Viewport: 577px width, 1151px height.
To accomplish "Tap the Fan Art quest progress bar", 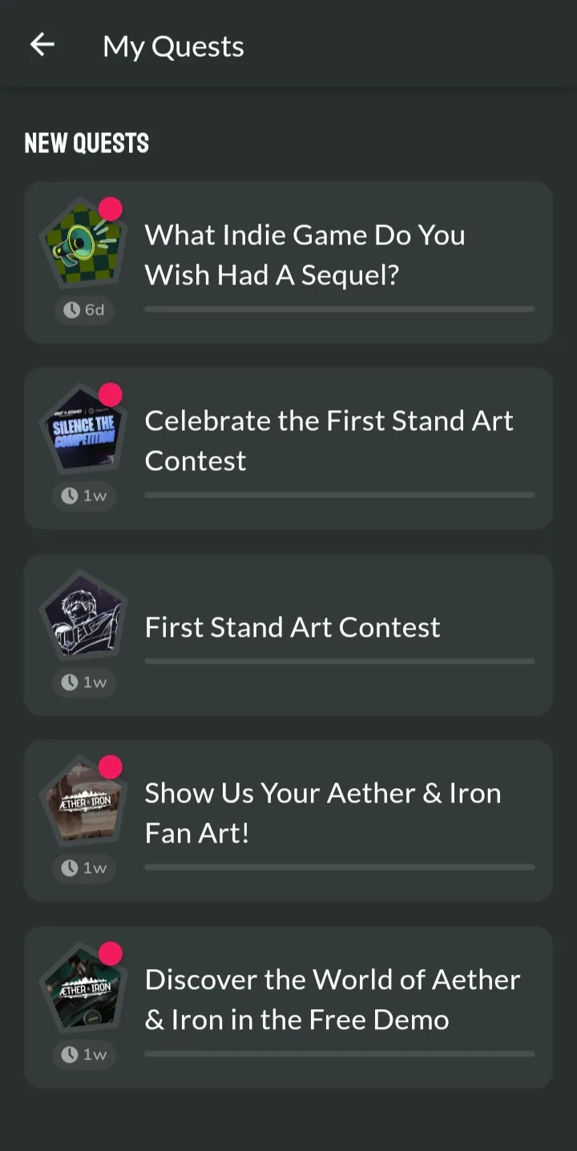I will tap(339, 867).
